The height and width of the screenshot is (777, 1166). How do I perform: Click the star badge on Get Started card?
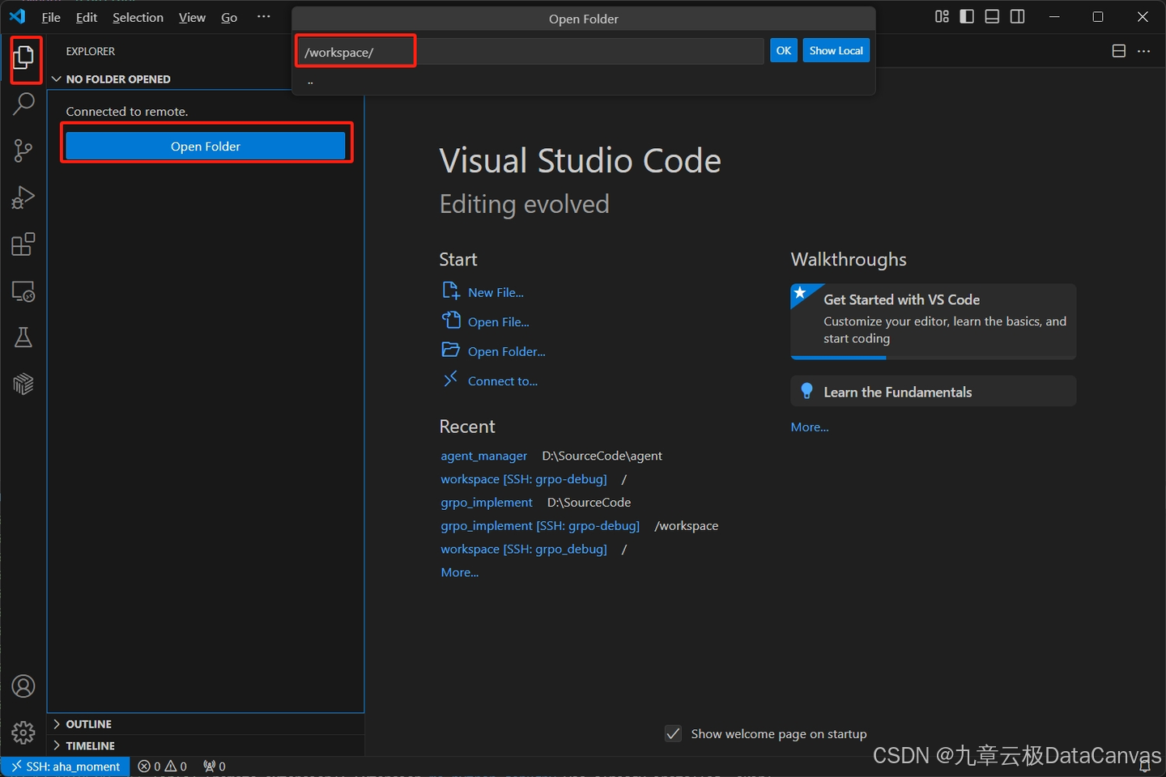(800, 293)
